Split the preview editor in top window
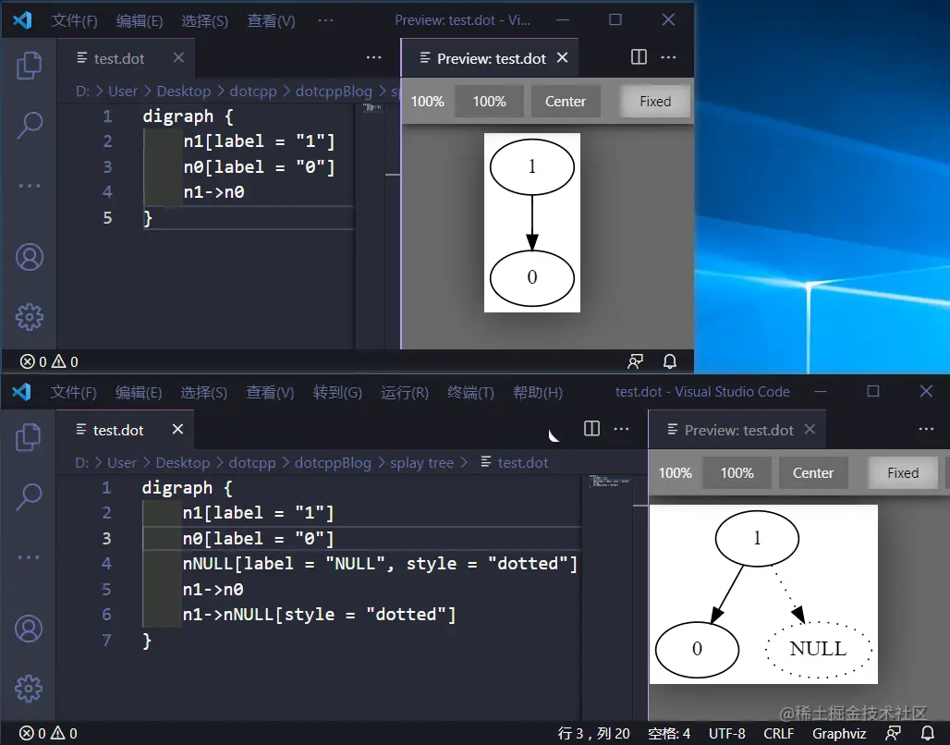The width and height of the screenshot is (950, 745). [639, 57]
